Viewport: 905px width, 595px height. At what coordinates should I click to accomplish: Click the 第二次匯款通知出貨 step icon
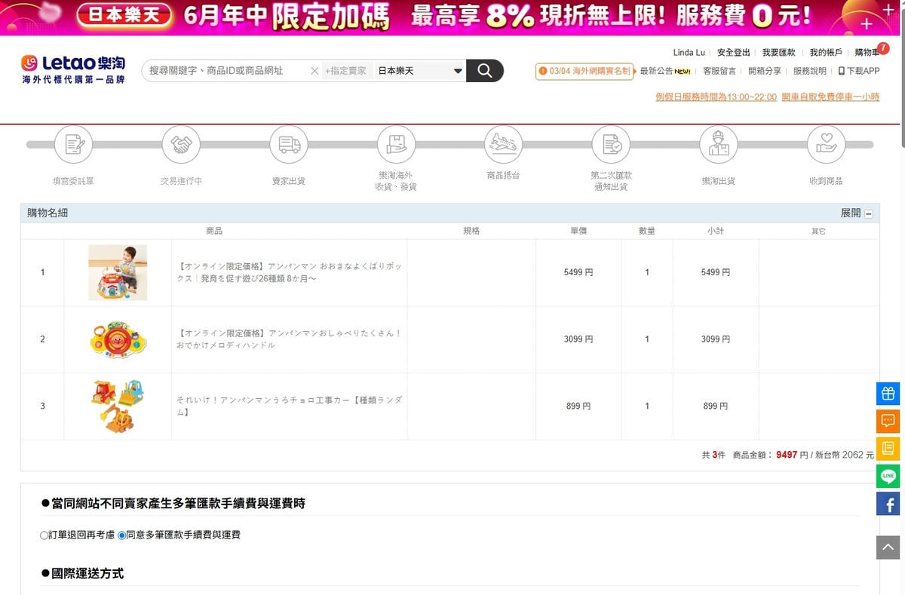[611, 144]
